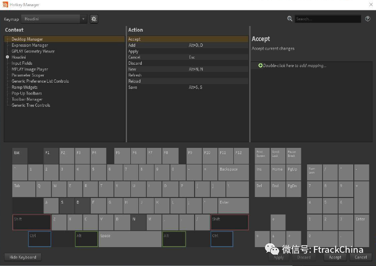376x266 pixels.
Task: Select Generic Tree Controls context
Action: point(31,105)
